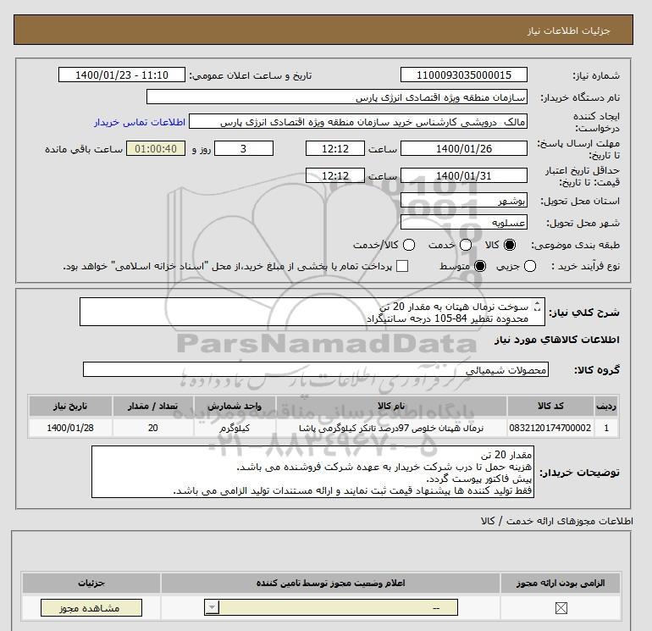
Task: Select the کالا radio button
Action: pos(510,245)
